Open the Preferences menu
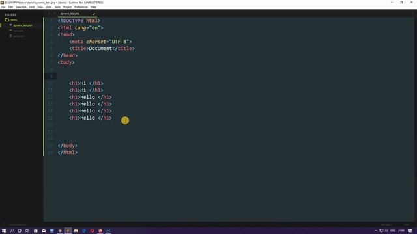417x234 pixels. coord(81,7)
